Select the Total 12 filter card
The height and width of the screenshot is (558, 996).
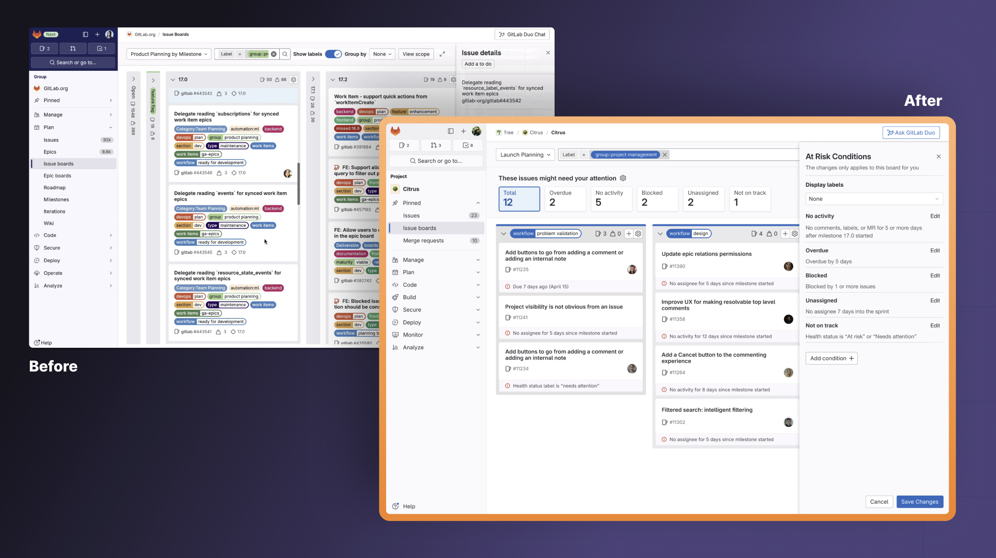[519, 199]
